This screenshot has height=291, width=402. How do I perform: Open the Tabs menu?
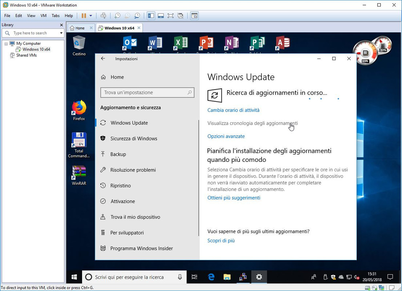[x=55, y=16]
